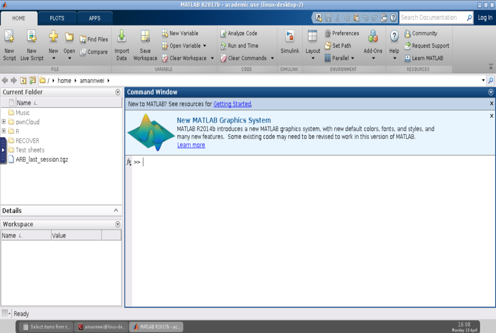
Task: Click the Add-Ons icon
Action: [x=373, y=37]
